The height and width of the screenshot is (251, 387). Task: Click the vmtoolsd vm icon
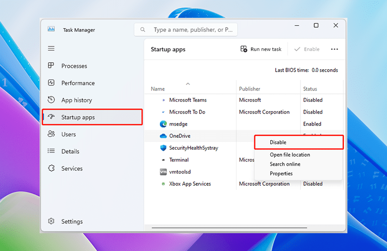(x=163, y=171)
